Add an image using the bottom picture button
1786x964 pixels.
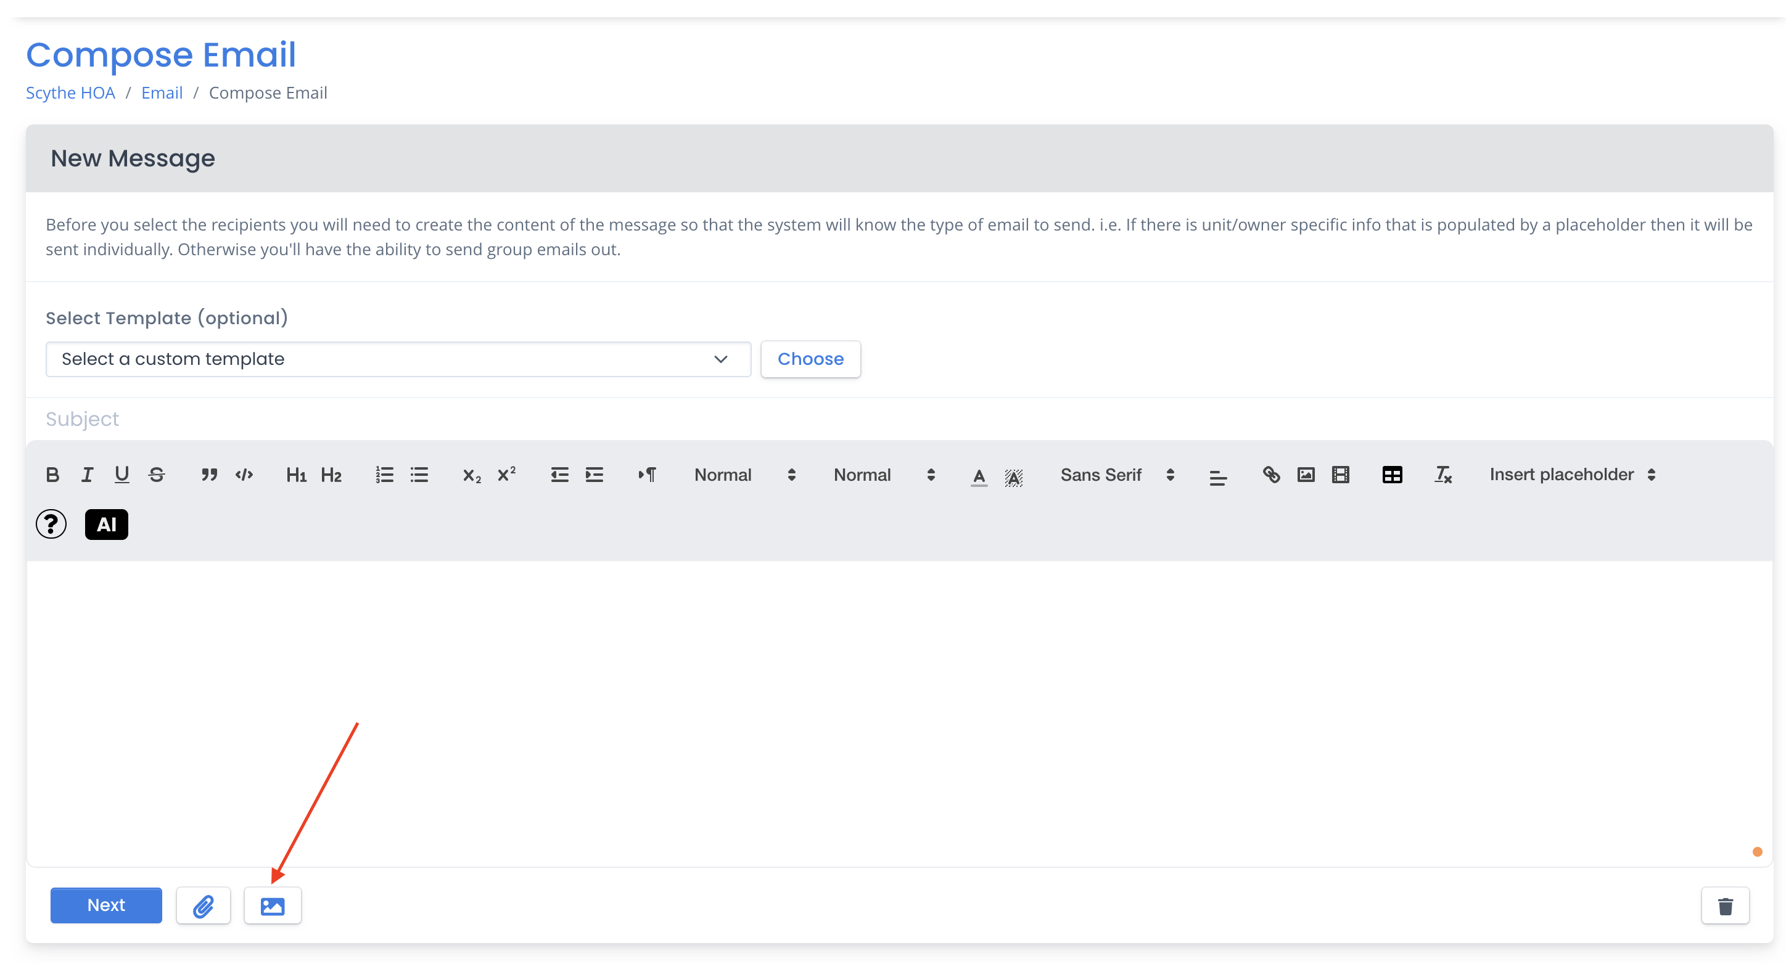(273, 906)
